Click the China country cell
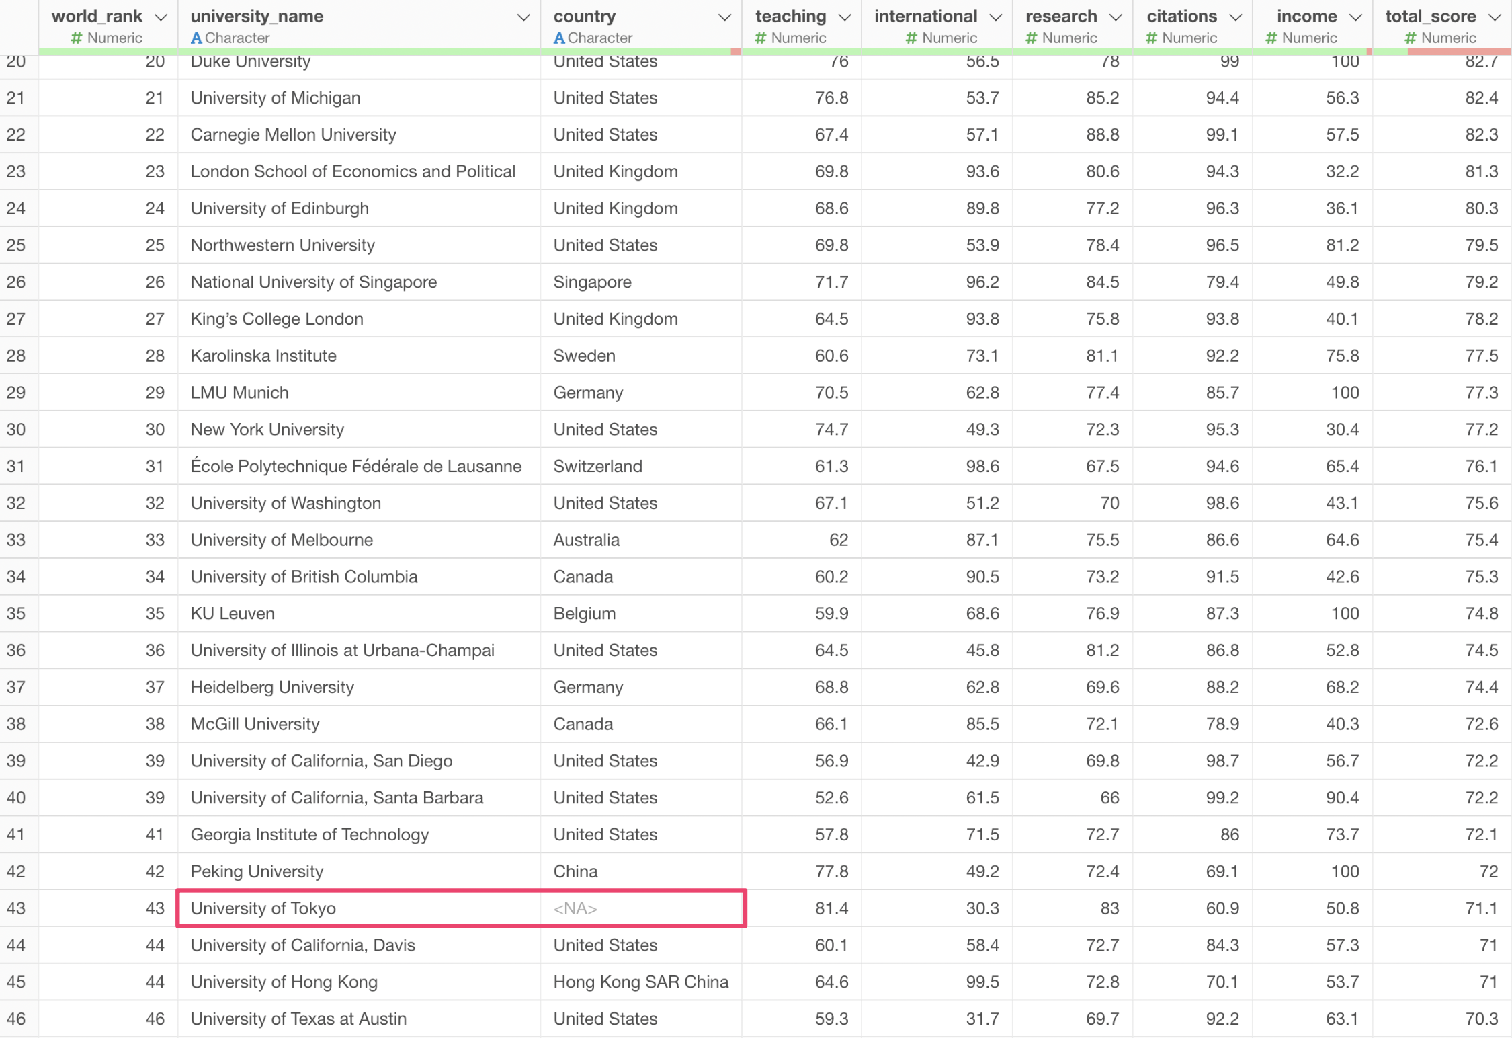 [641, 871]
